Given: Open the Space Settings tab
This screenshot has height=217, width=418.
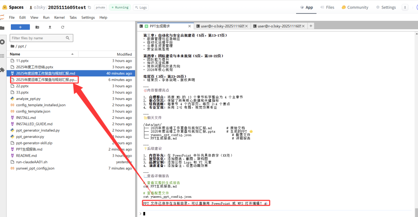Looking at the screenshot, I should pyautogui.click(x=386, y=7).
